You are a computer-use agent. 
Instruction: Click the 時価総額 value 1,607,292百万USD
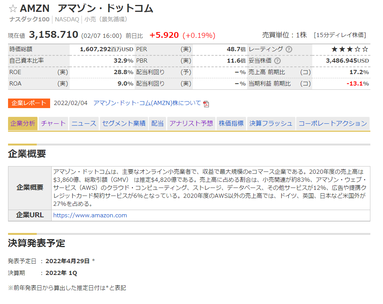tap(106, 50)
